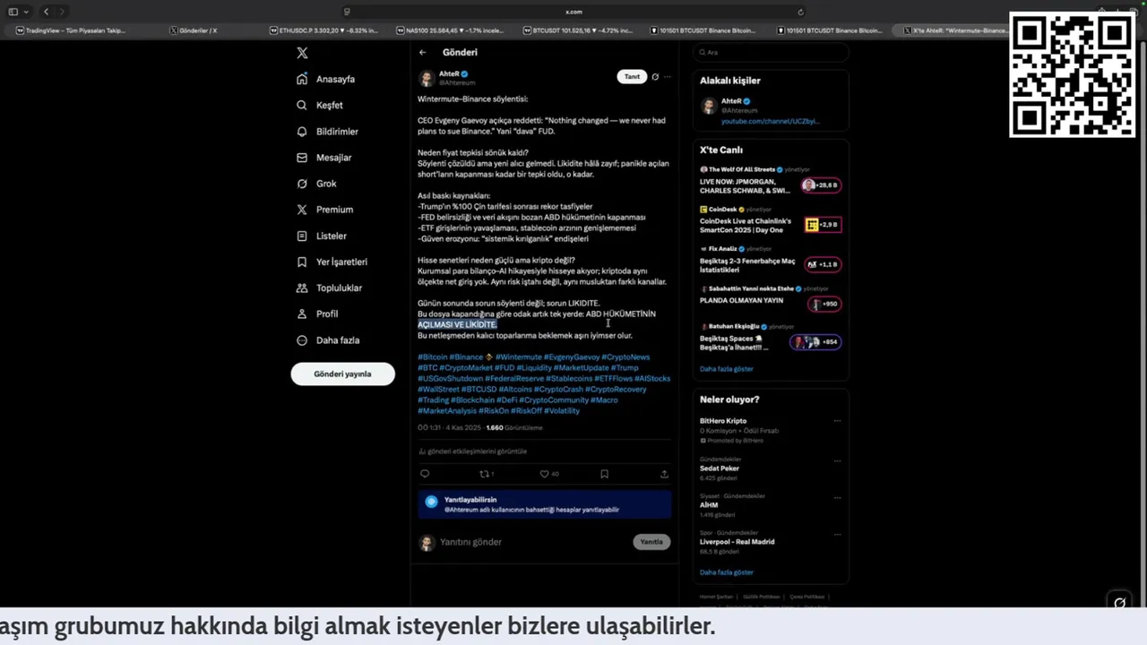Click Daha fazla göster under X'te Canlı
The height and width of the screenshot is (645, 1147).
727,369
